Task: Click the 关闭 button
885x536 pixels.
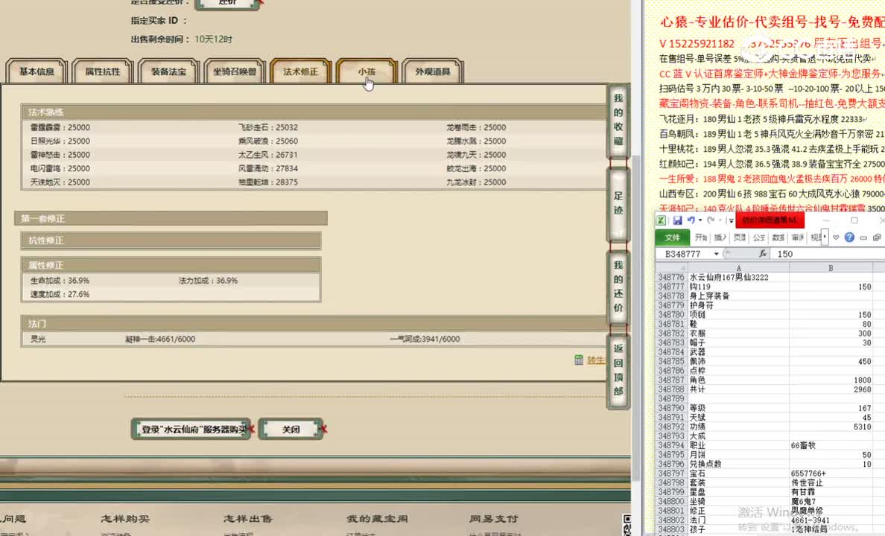Action: (x=291, y=429)
